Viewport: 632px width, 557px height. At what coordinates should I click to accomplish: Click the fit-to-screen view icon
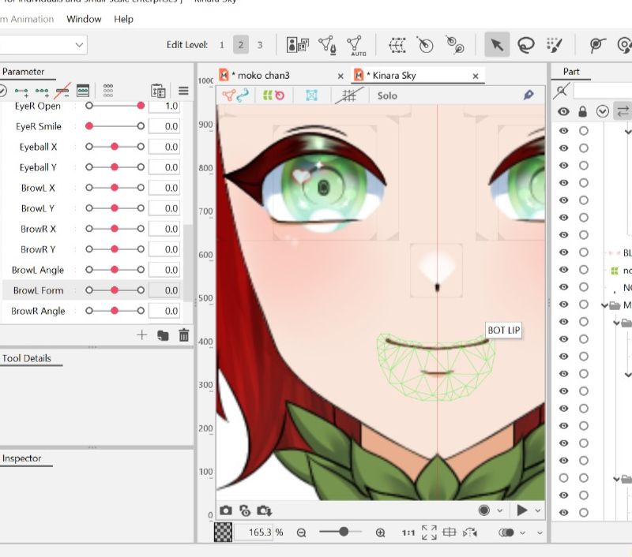[429, 533]
